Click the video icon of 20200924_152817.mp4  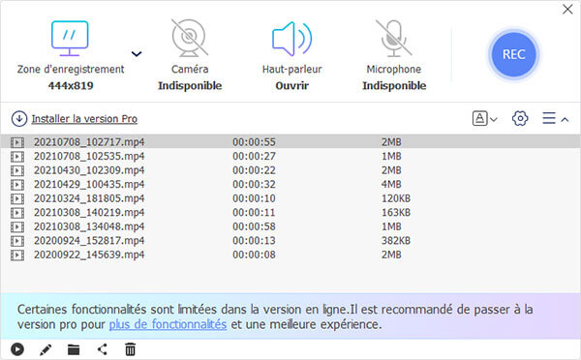(17, 241)
